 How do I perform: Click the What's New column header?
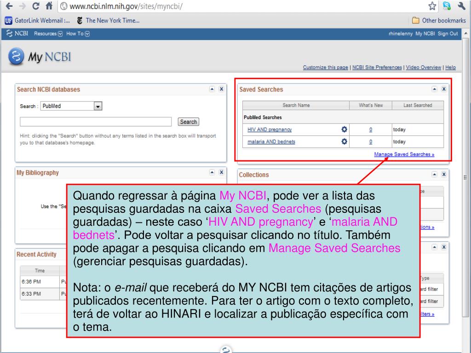tap(371, 105)
